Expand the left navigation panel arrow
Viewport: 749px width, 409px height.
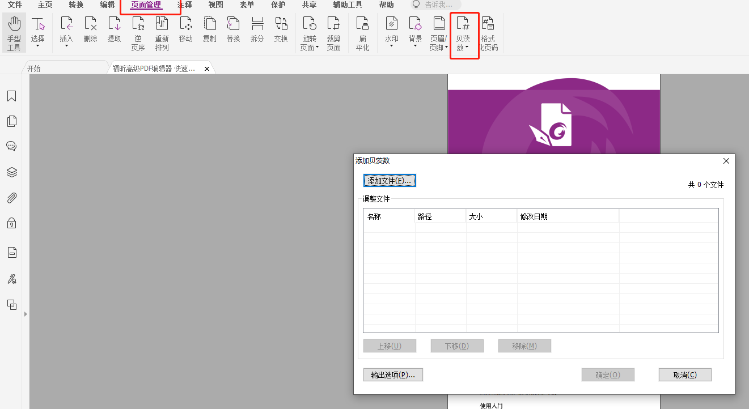pyautogui.click(x=26, y=314)
